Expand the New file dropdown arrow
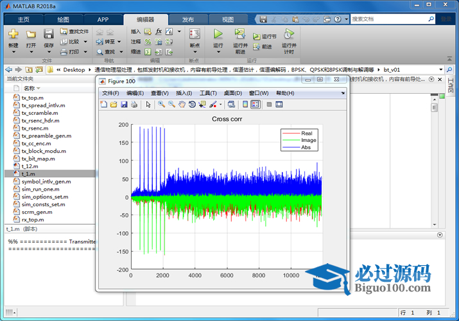The height and width of the screenshot is (321, 459). (x=13, y=52)
